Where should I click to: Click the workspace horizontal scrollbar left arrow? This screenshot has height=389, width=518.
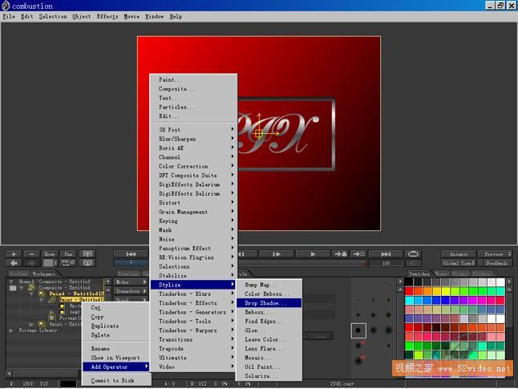[x=10, y=374]
